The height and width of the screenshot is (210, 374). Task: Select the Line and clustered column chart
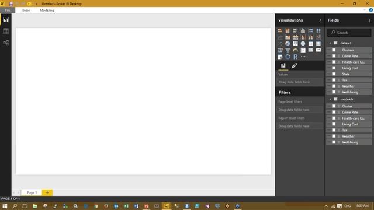click(310, 37)
